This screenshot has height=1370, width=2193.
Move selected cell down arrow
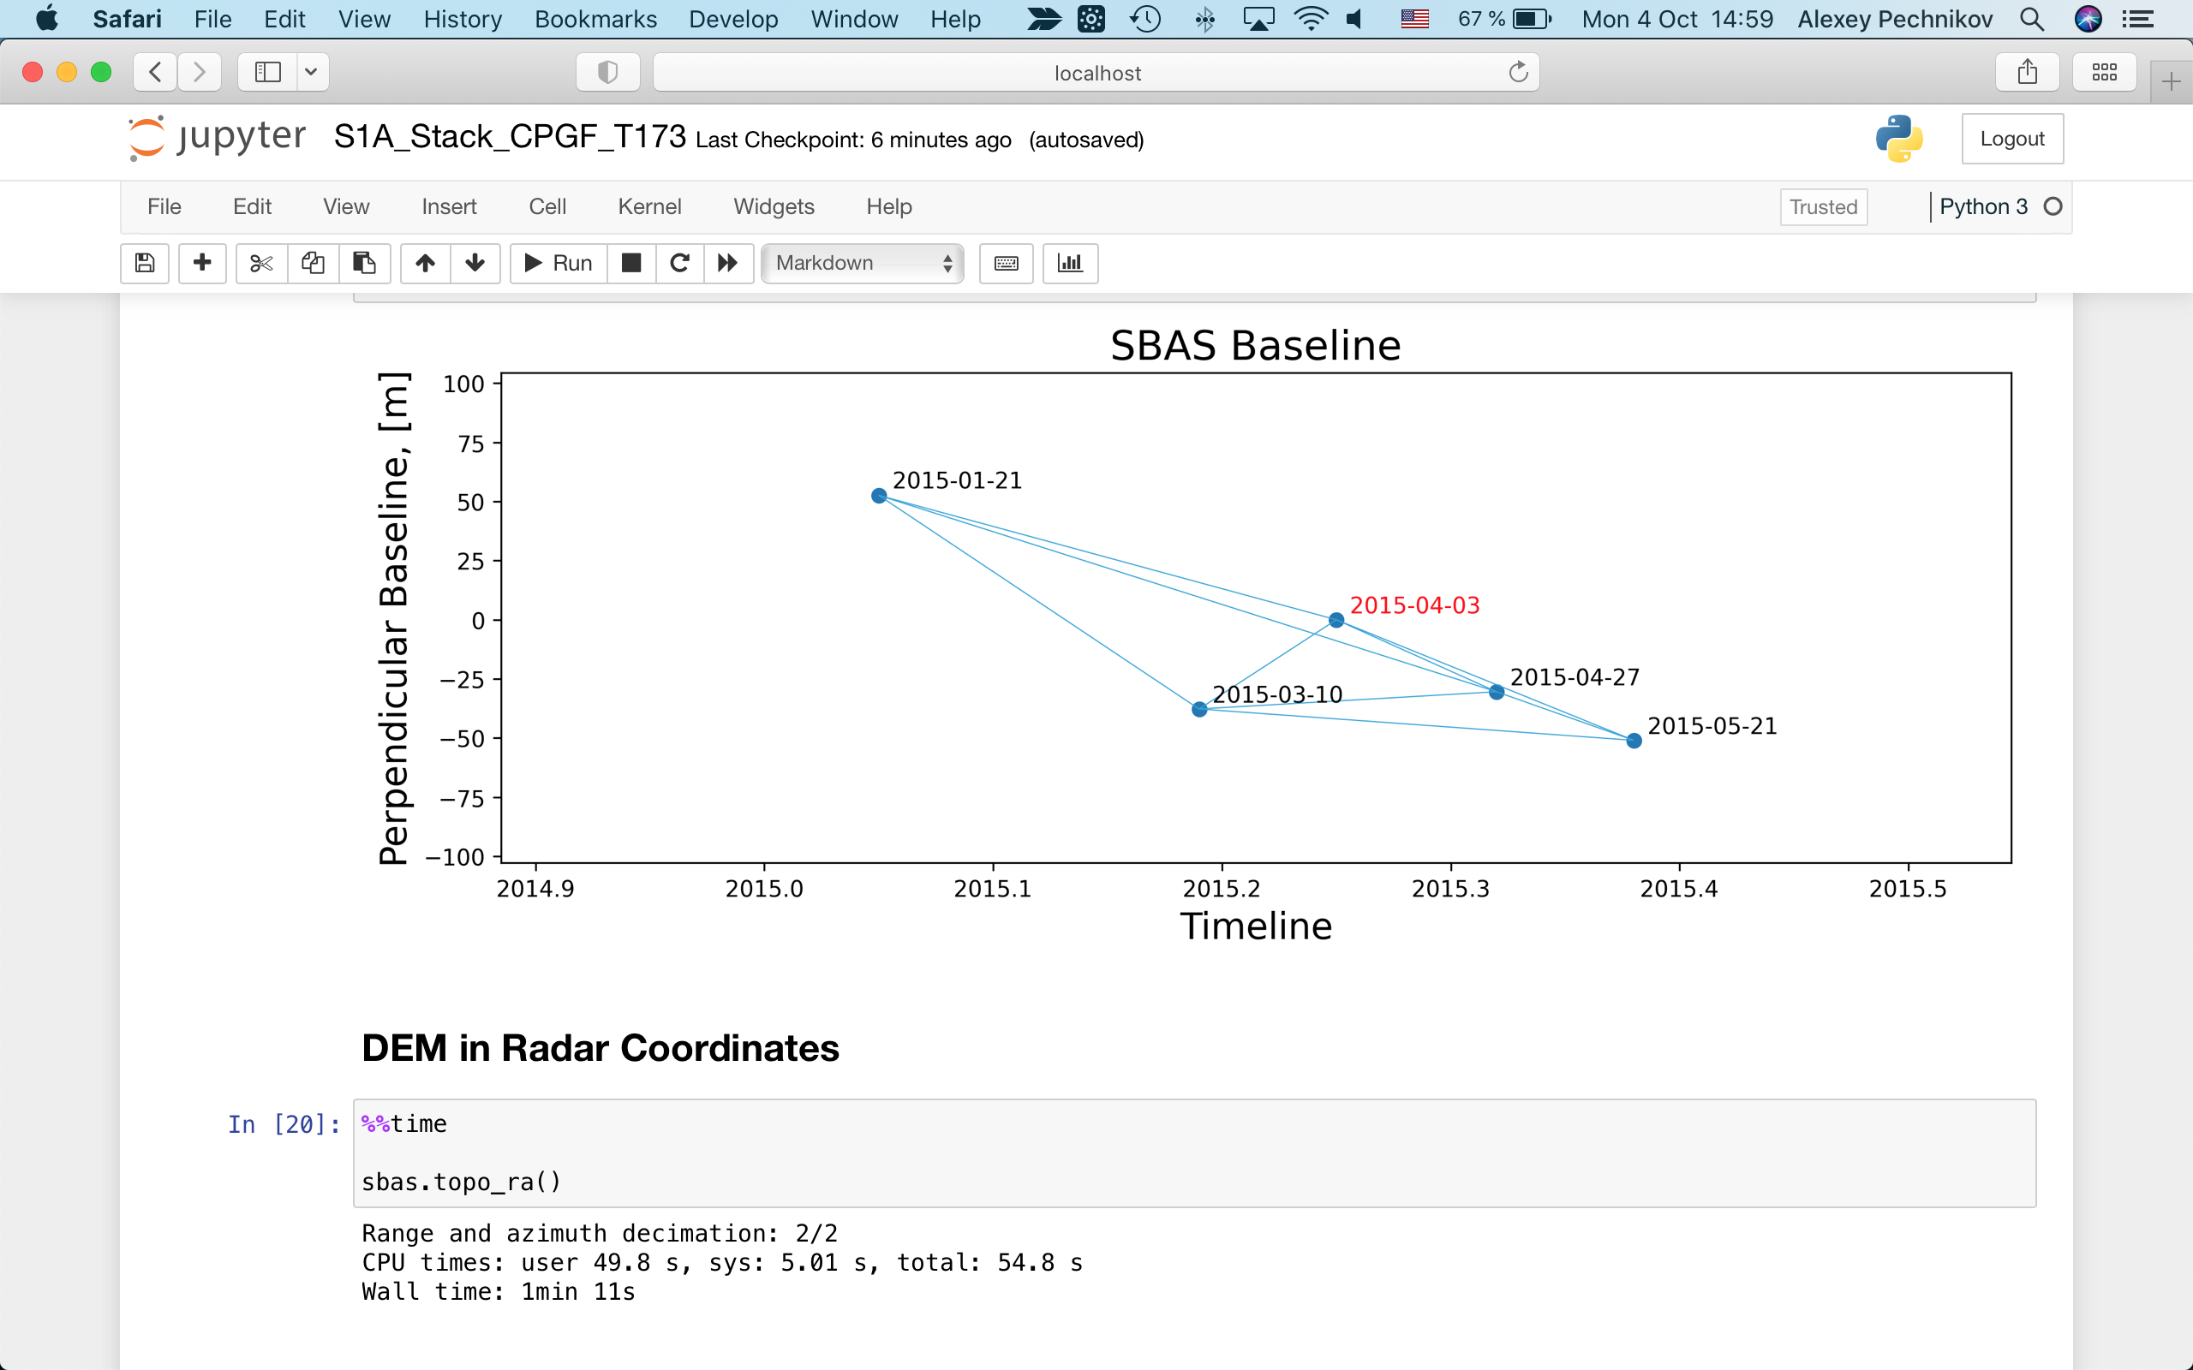point(475,263)
